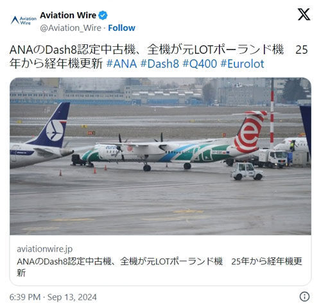Open the link card article headline

tap(159, 267)
